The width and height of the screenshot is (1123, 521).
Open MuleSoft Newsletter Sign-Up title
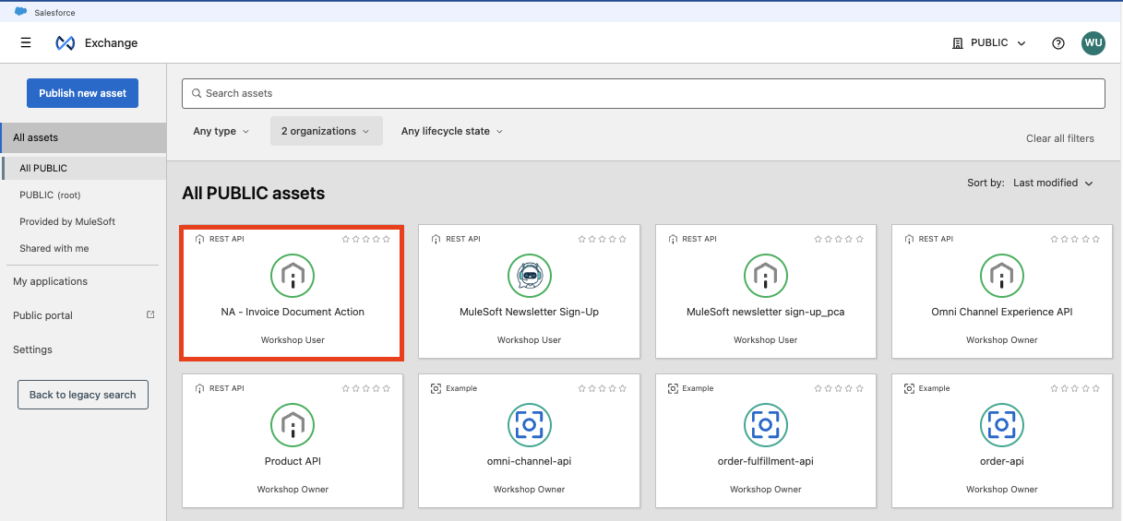[x=530, y=312]
